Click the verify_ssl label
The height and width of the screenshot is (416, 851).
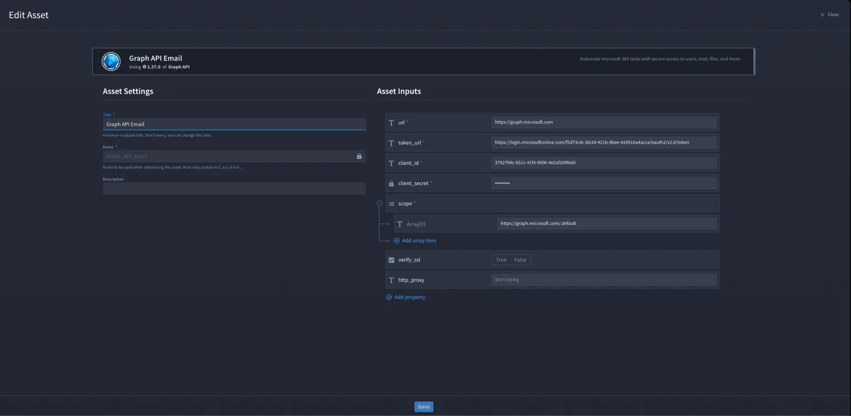(x=409, y=260)
